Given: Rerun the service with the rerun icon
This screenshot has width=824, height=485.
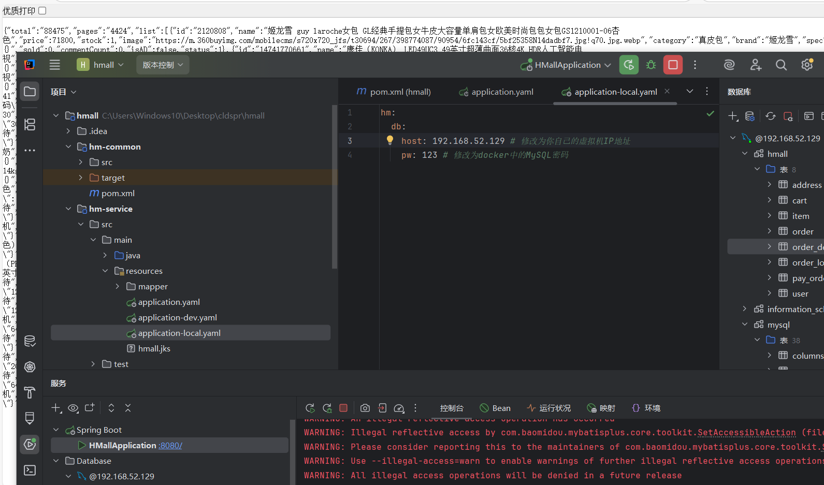Looking at the screenshot, I should (x=310, y=408).
